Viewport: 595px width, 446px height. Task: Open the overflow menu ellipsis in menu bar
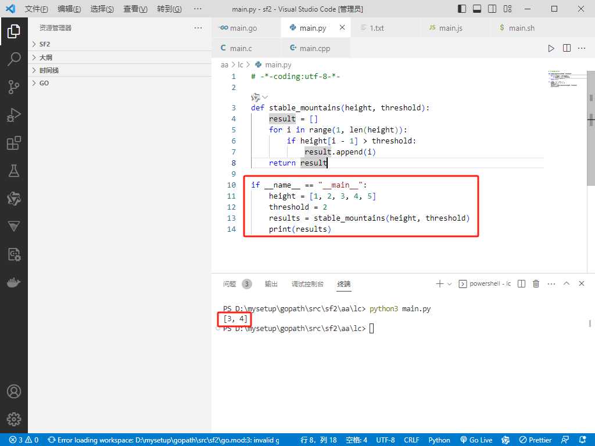(198, 9)
